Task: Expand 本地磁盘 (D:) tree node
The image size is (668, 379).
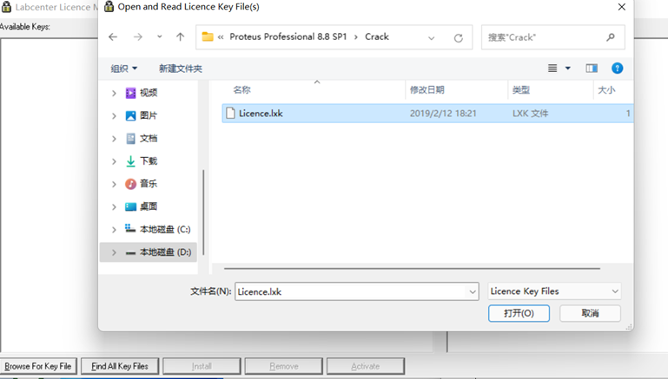Action: click(x=114, y=252)
